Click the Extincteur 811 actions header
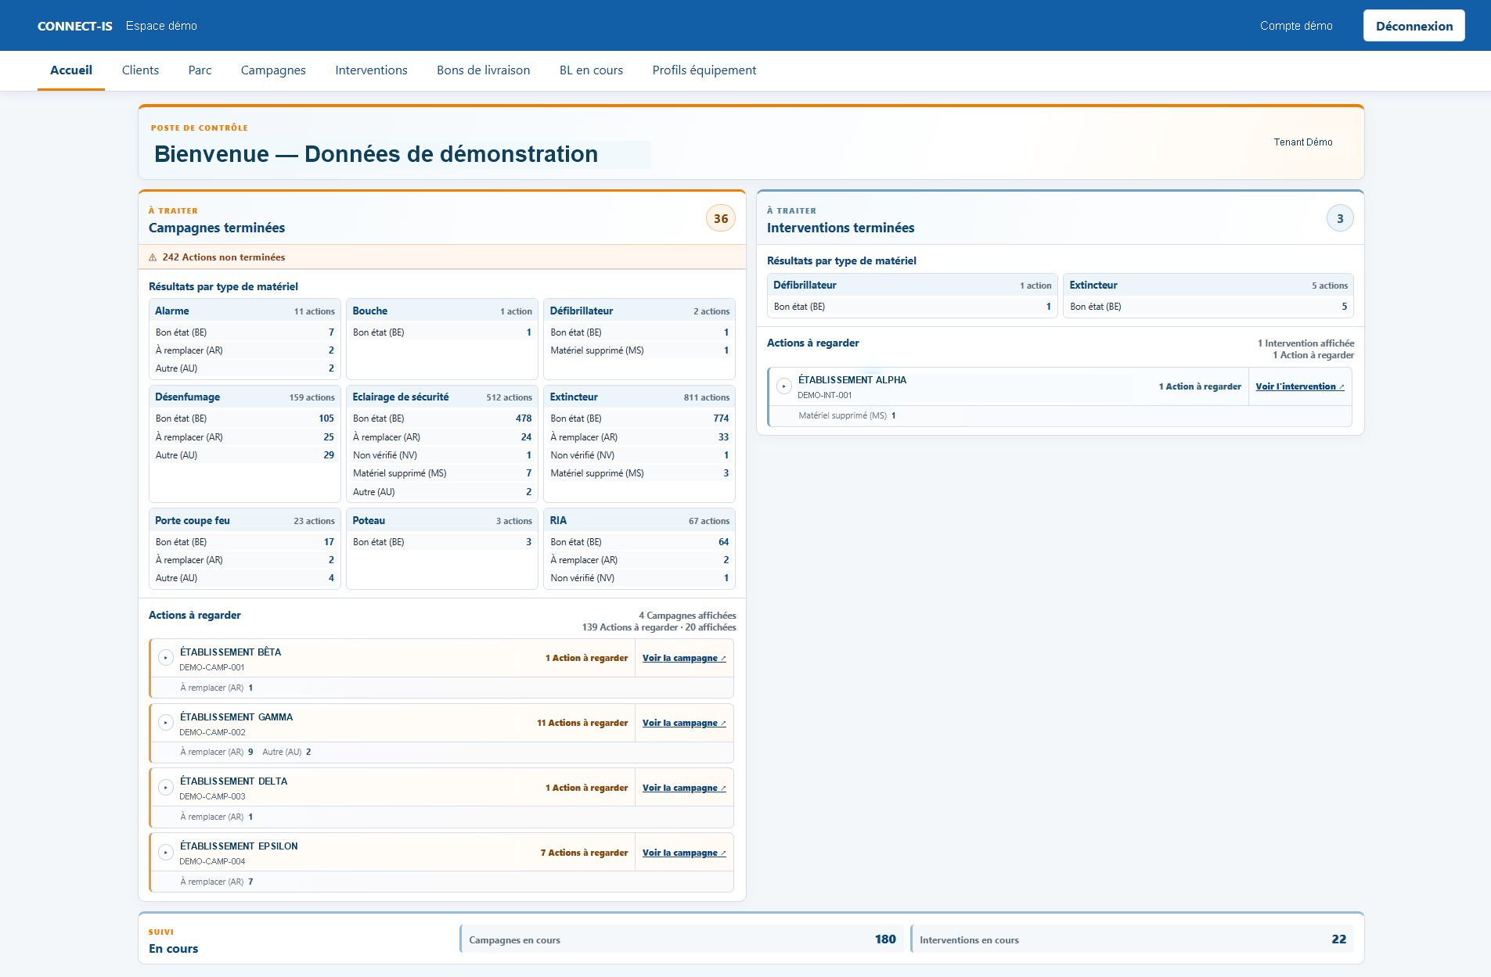Image resolution: width=1491 pixels, height=977 pixels. coord(639,397)
